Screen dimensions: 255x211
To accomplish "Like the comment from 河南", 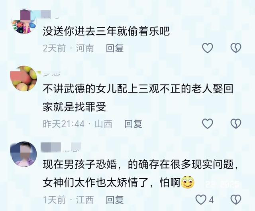I will [x=208, y=48].
